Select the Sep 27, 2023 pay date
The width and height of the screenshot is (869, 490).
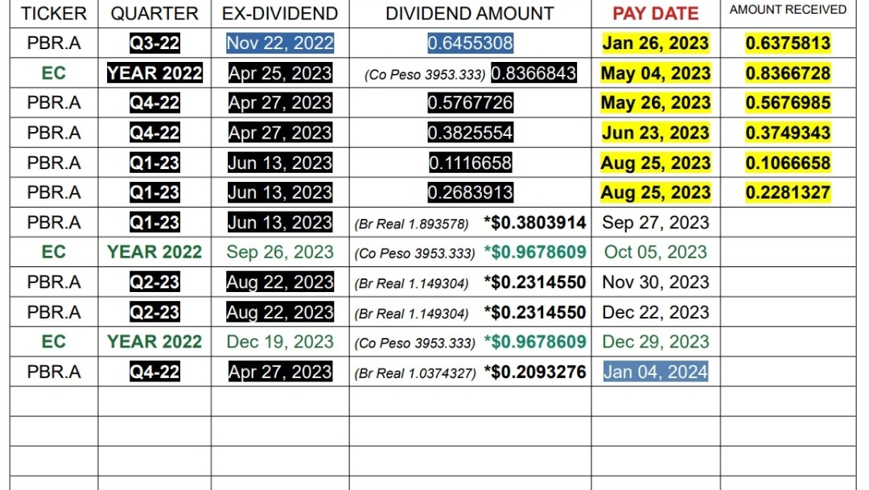click(656, 222)
